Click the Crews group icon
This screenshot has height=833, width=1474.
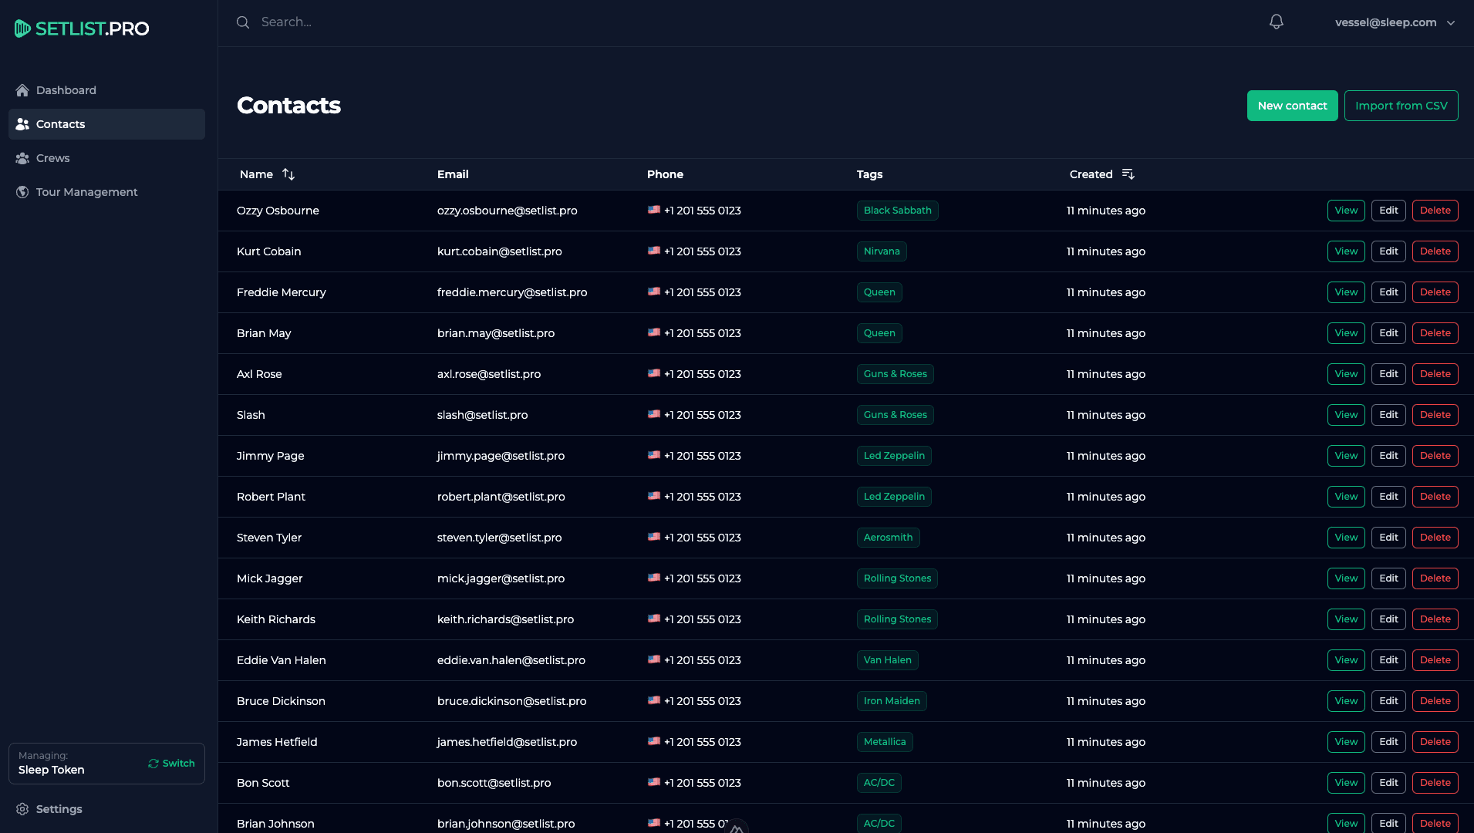22,158
